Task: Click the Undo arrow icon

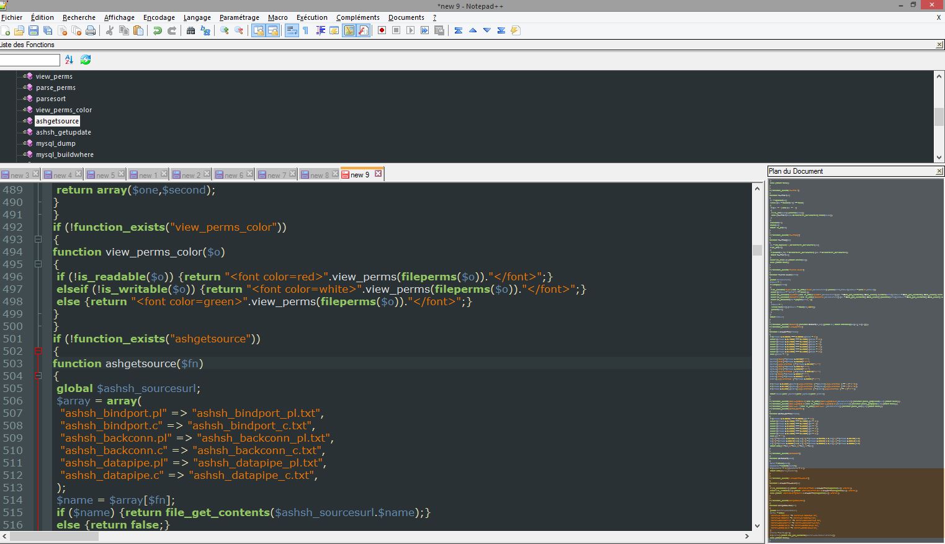Action: pyautogui.click(x=158, y=30)
